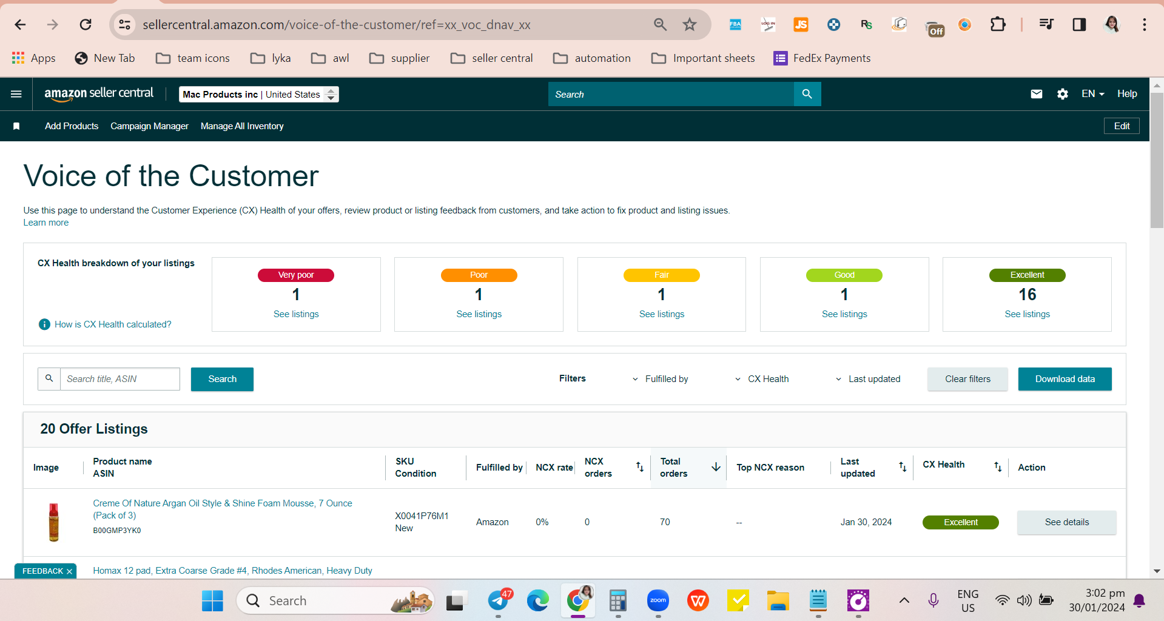The width and height of the screenshot is (1164, 621).
Task: Open Manage All Inventory menu item
Action: click(x=242, y=126)
